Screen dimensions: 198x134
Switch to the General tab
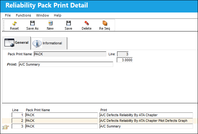point(17,43)
